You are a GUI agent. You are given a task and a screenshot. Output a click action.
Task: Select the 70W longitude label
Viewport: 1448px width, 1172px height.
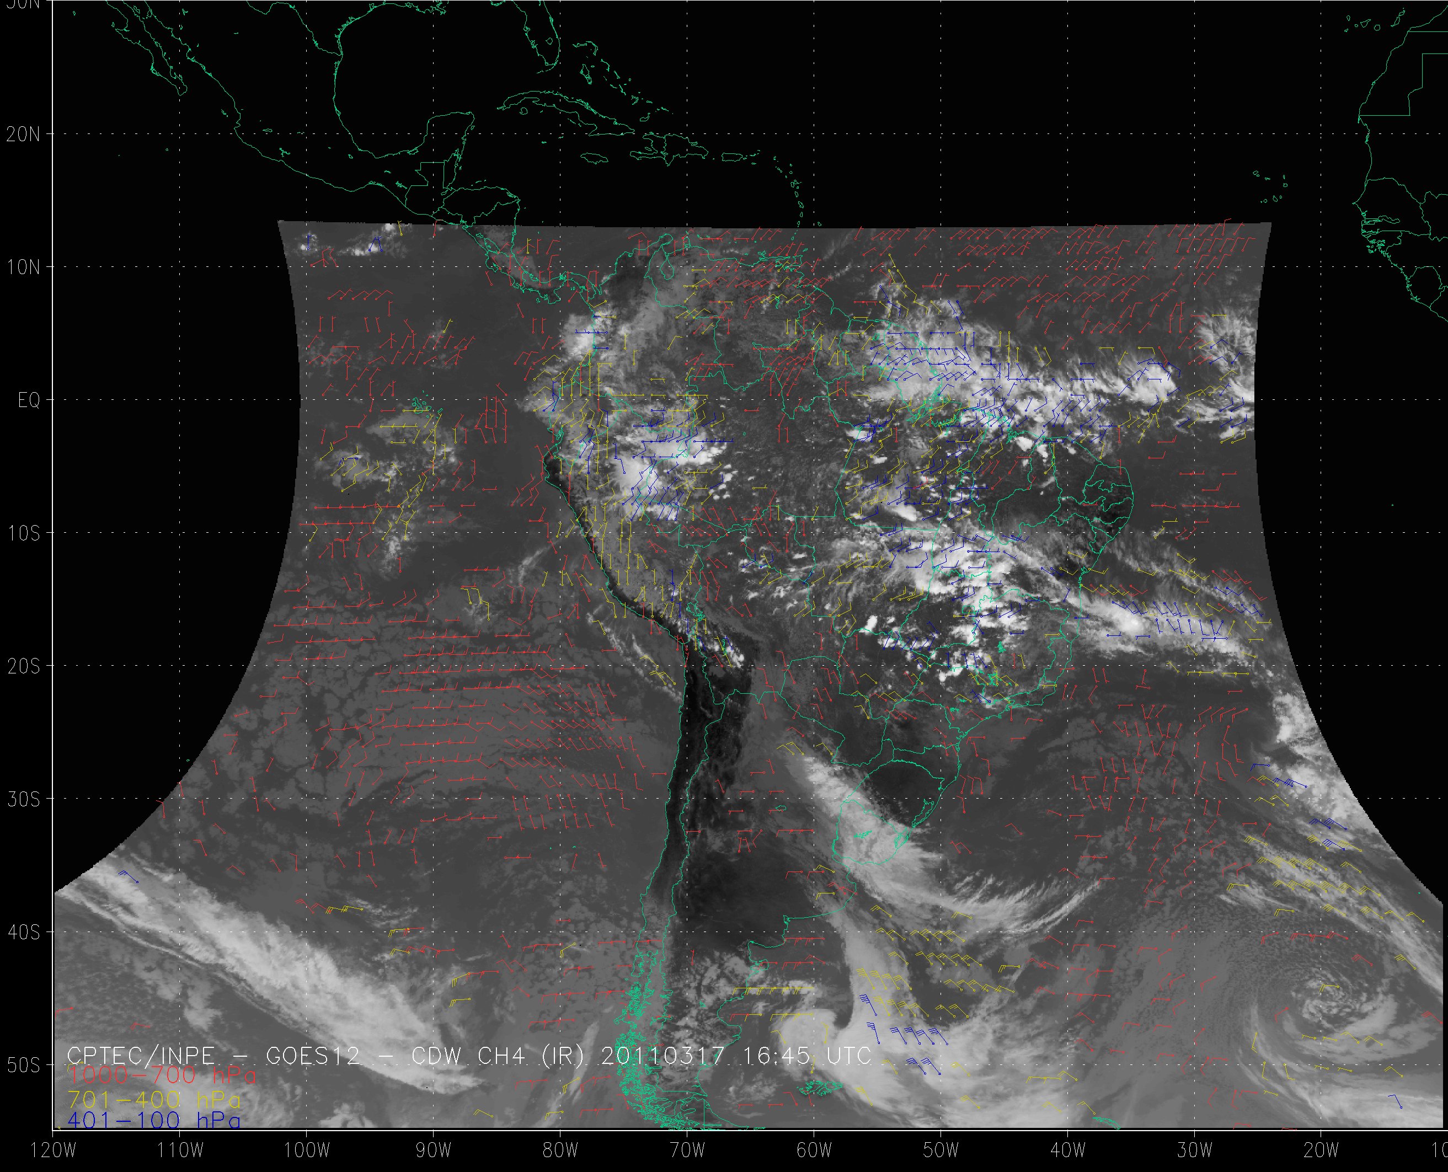(x=687, y=1150)
